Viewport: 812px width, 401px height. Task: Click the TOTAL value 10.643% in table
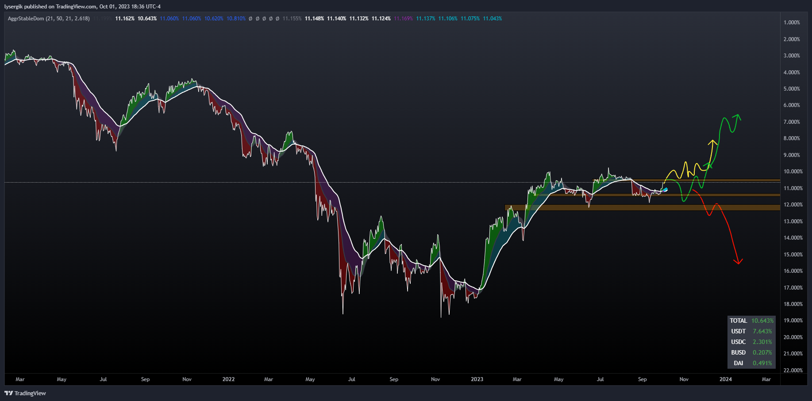[762, 321]
